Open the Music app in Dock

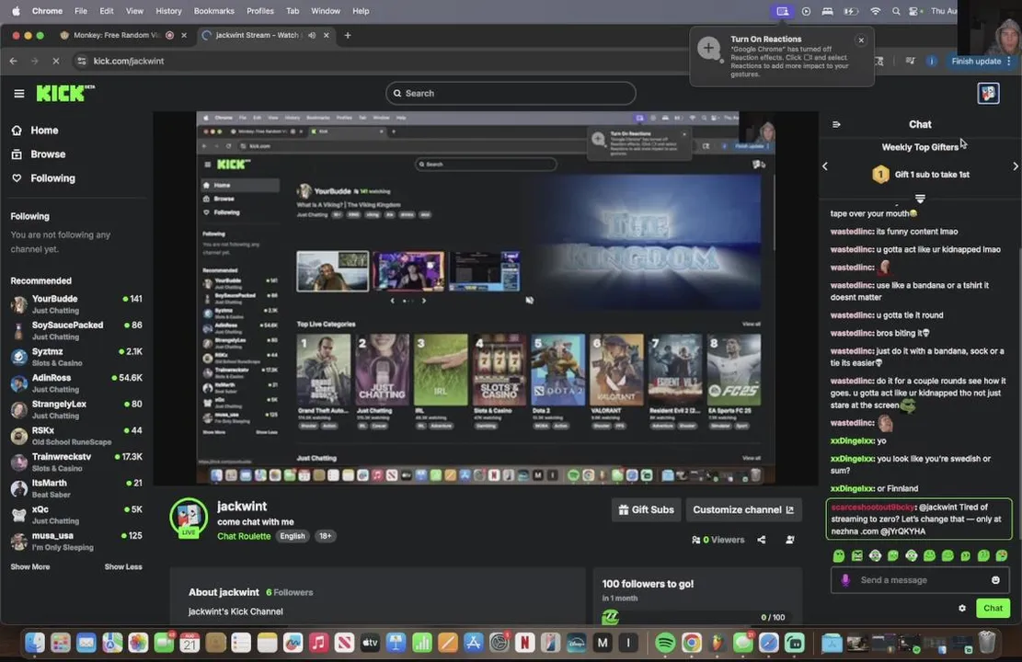coord(318,643)
